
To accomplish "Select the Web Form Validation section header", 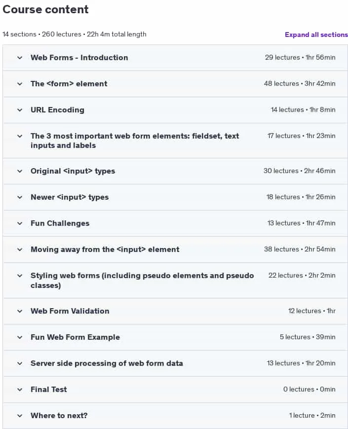I will click(x=175, y=311).
